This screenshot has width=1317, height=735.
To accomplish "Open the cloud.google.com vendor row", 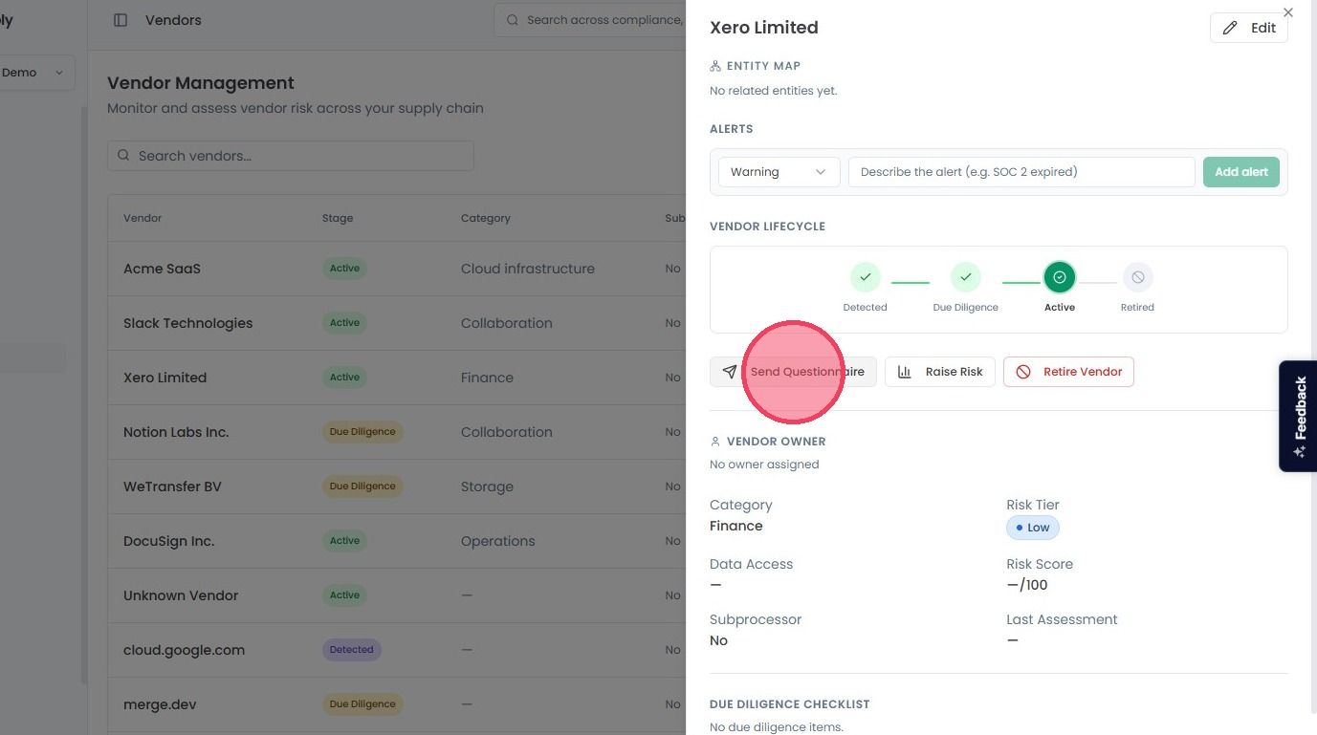I will point(396,650).
